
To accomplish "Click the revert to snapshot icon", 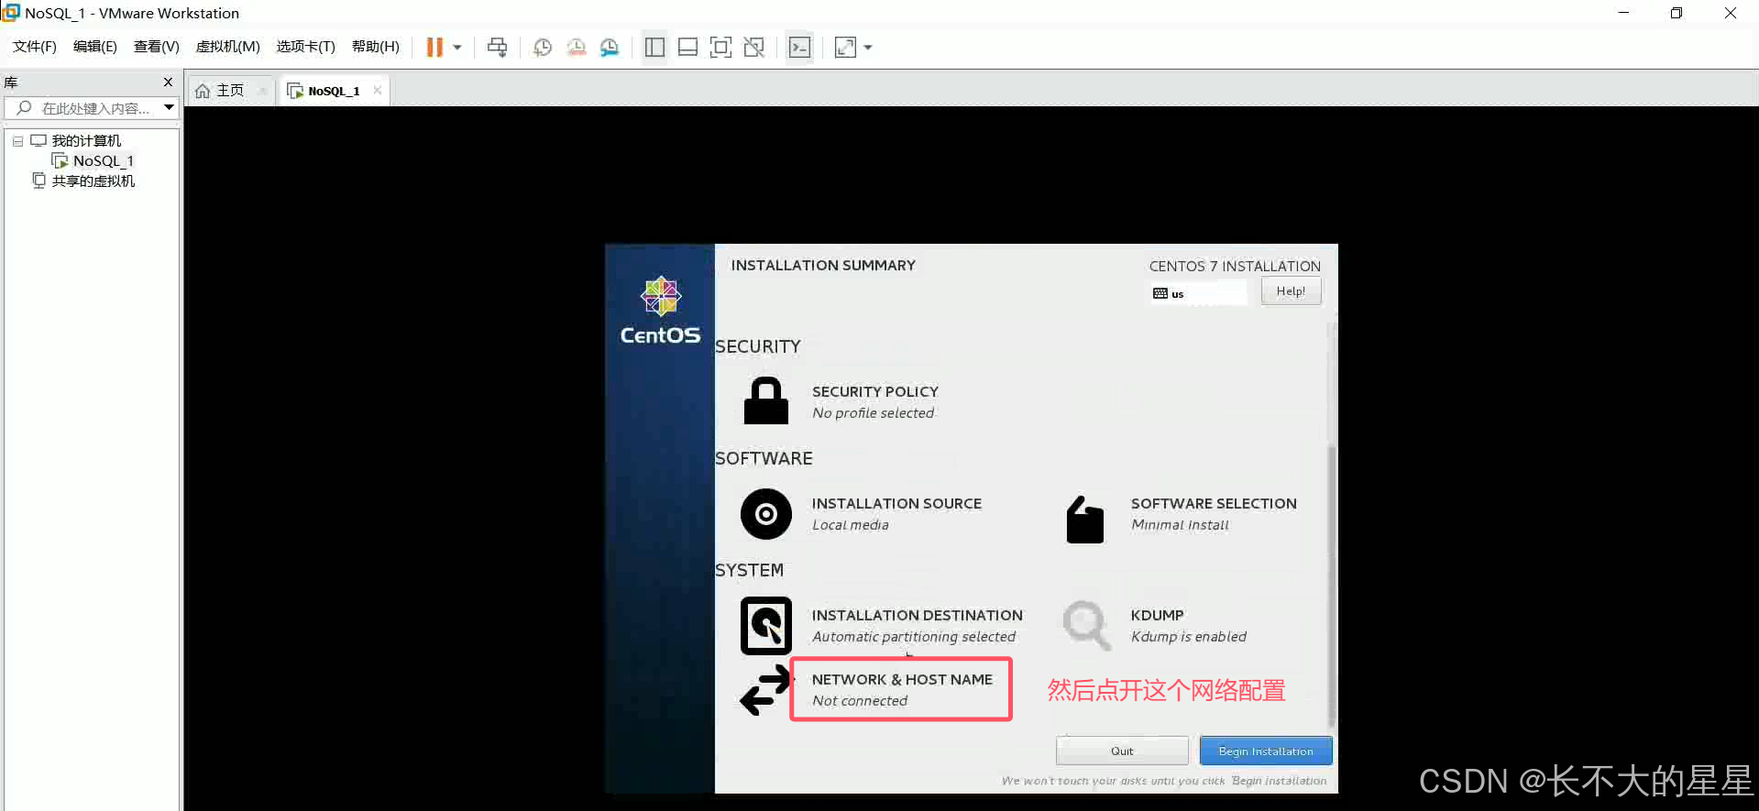I will pyautogui.click(x=576, y=47).
